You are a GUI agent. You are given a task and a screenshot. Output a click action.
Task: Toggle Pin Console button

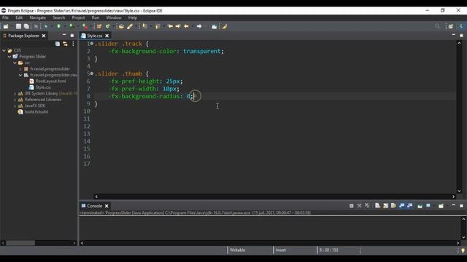click(420, 205)
